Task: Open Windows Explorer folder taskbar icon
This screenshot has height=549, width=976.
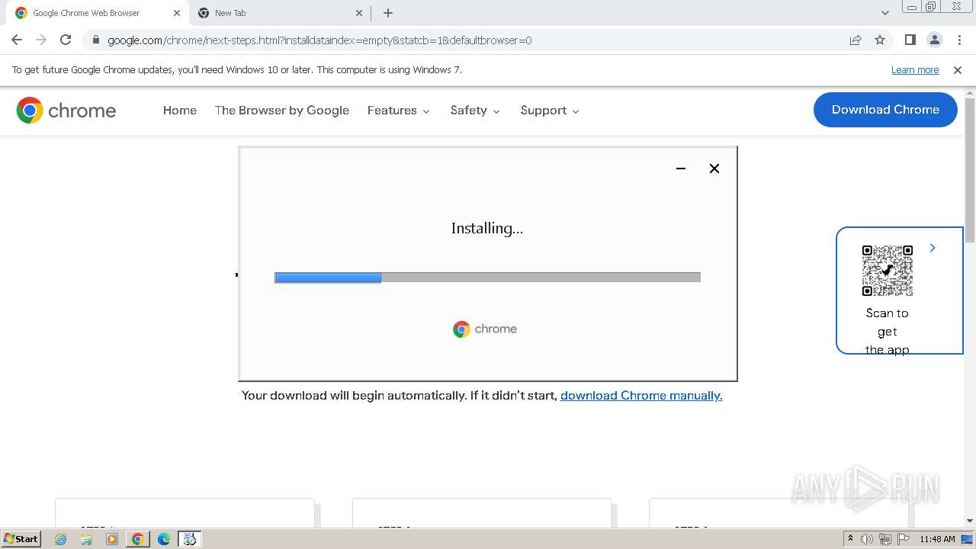Action: point(86,539)
